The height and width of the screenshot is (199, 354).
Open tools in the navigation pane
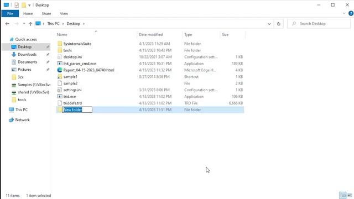pyautogui.click(x=22, y=99)
